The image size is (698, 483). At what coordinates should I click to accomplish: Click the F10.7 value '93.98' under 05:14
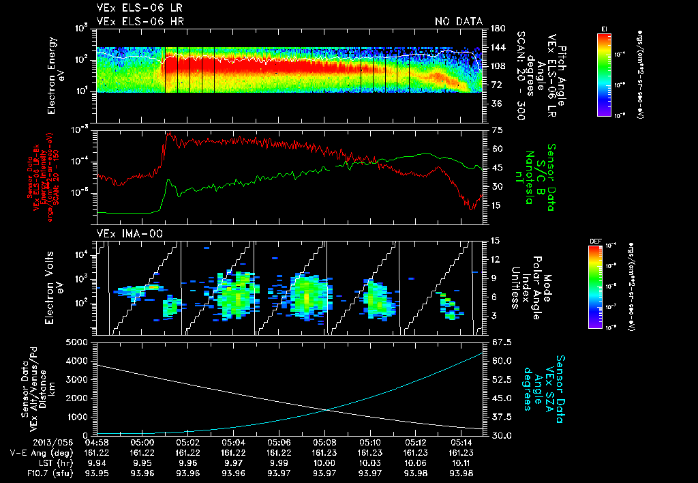pos(461,473)
